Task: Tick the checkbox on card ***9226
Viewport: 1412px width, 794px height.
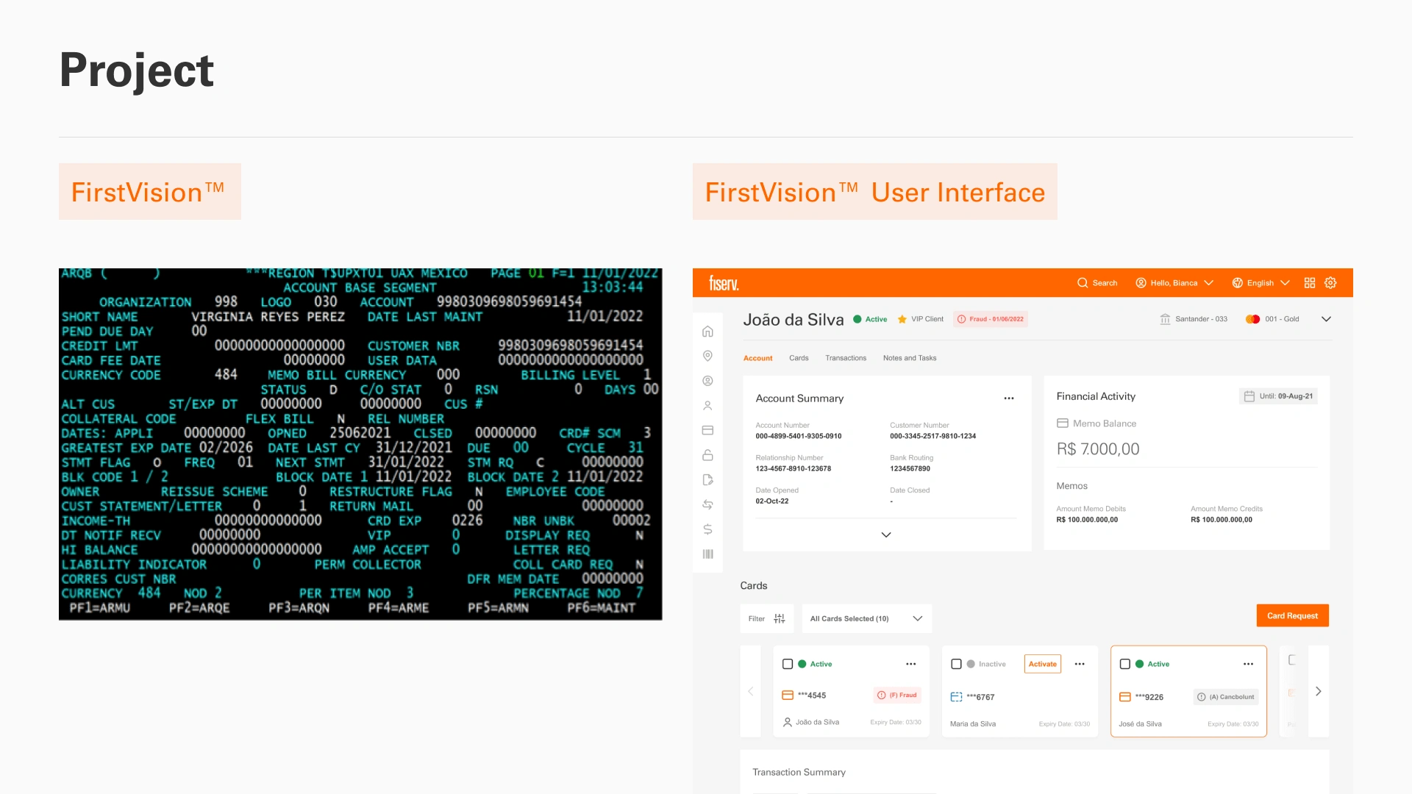Action: 1124,664
